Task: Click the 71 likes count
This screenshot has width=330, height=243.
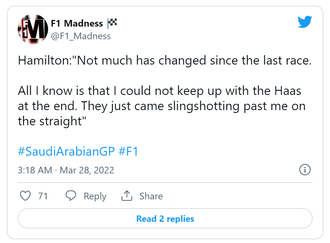Action: (x=43, y=196)
